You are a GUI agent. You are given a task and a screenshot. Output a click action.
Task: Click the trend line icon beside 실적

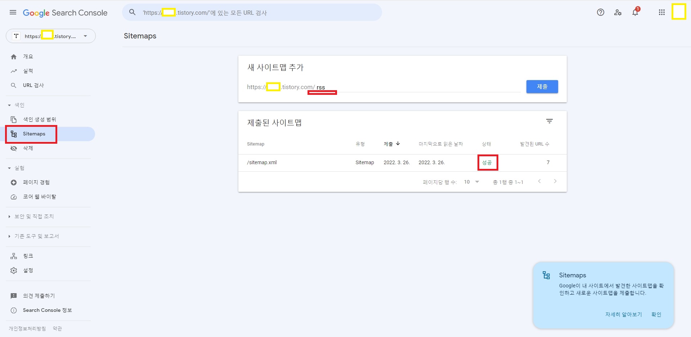click(x=14, y=71)
